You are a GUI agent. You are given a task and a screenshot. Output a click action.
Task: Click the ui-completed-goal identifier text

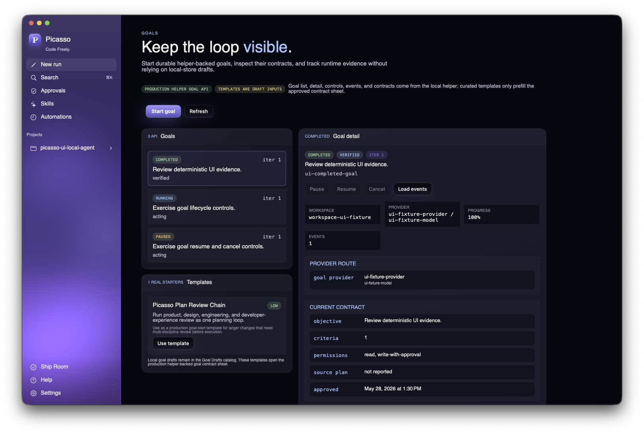(331, 174)
